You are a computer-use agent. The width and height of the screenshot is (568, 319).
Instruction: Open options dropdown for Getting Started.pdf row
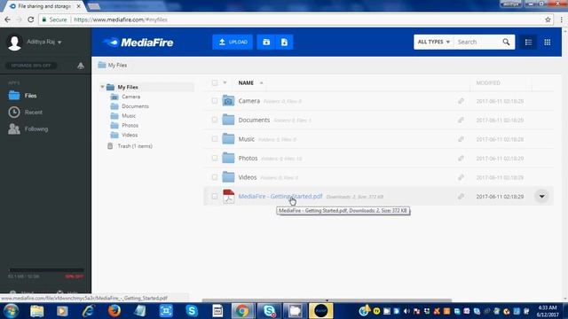pyautogui.click(x=541, y=197)
